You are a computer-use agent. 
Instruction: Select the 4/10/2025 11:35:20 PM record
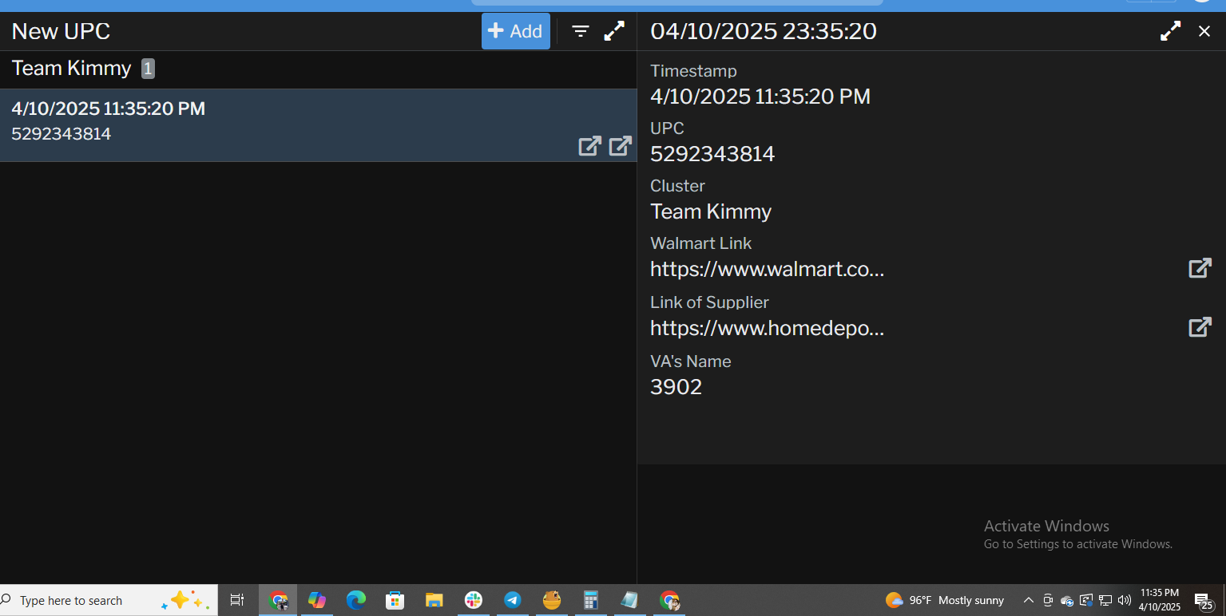pyautogui.click(x=240, y=121)
